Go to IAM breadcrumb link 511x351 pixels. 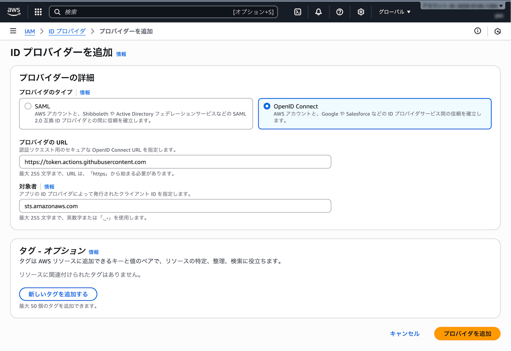coord(30,31)
